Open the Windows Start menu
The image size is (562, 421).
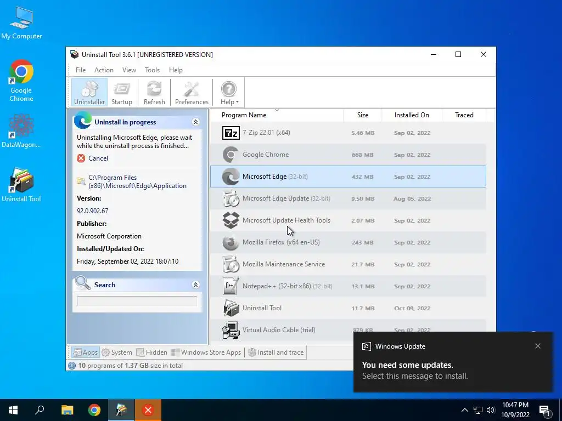13,410
